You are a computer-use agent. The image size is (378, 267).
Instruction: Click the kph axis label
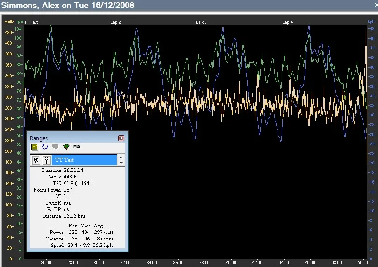(x=371, y=21)
